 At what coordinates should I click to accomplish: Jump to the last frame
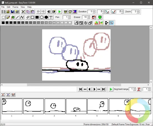tap(103, 89)
